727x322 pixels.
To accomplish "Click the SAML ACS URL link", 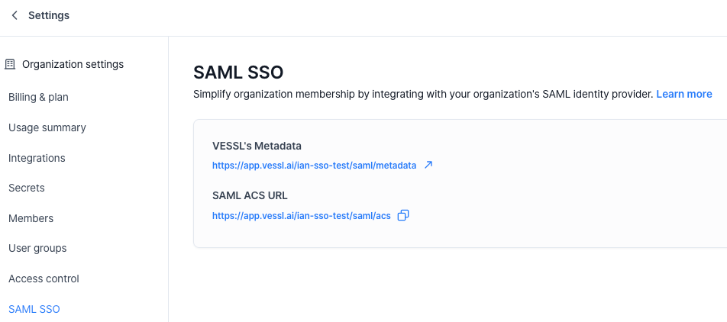I will tap(301, 216).
